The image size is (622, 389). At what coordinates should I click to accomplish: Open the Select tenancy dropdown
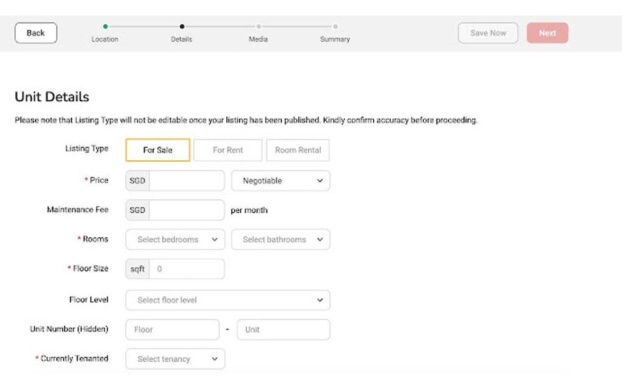(x=174, y=359)
